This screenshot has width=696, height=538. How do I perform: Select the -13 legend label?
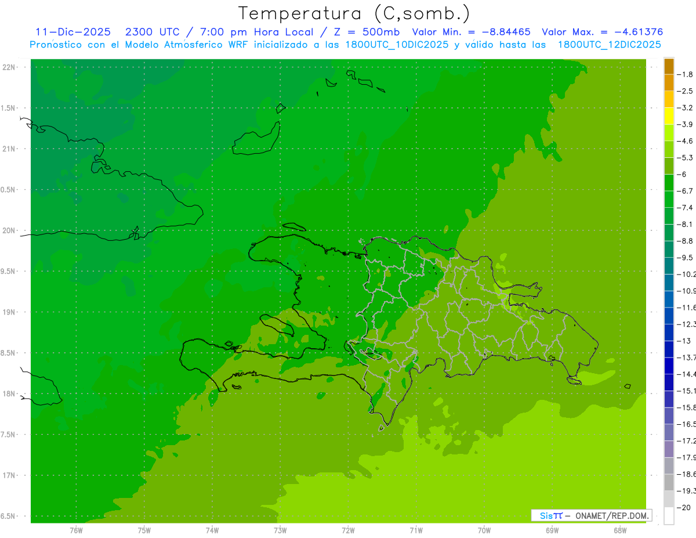click(683, 341)
